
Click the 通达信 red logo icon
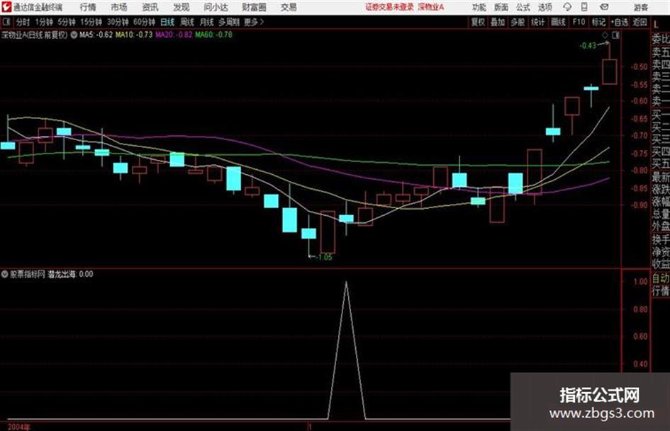(x=6, y=7)
